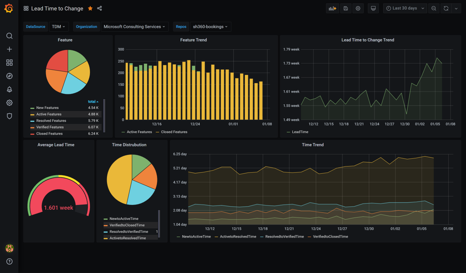Viewport: 466px width, 273px height.
Task: Sort Feature legend by total column
Action: pyautogui.click(x=93, y=102)
